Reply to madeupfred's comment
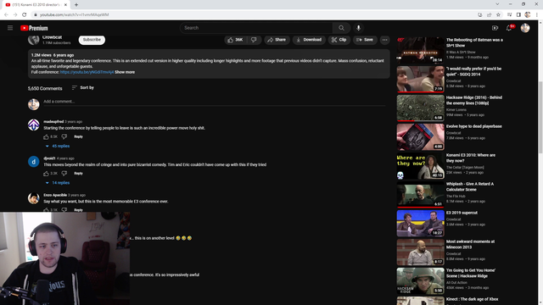The height and width of the screenshot is (305, 543). pos(78,136)
